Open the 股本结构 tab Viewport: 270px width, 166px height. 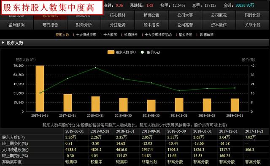(151, 25)
